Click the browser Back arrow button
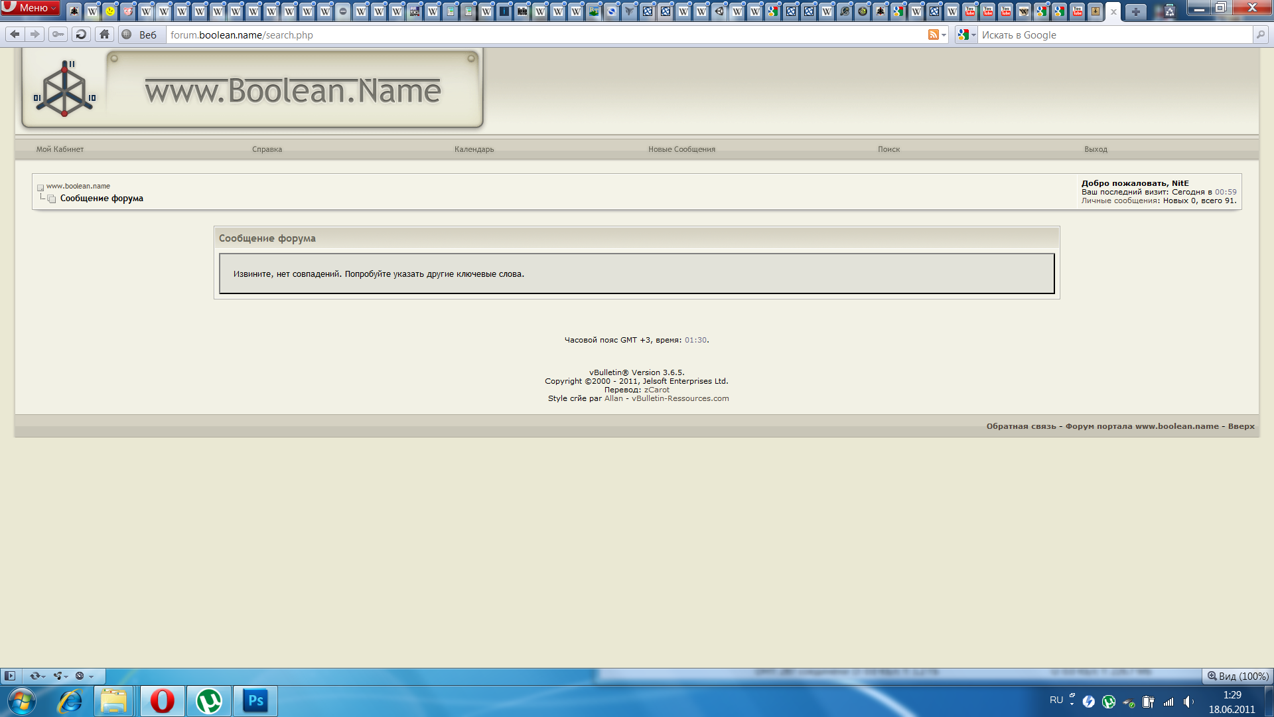The image size is (1274, 717). [x=15, y=35]
